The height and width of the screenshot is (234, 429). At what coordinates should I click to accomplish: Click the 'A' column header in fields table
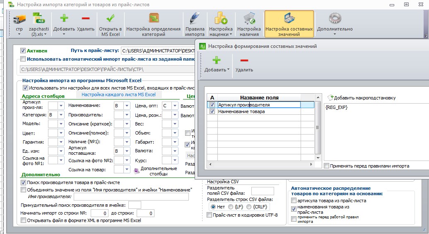pos(212,97)
